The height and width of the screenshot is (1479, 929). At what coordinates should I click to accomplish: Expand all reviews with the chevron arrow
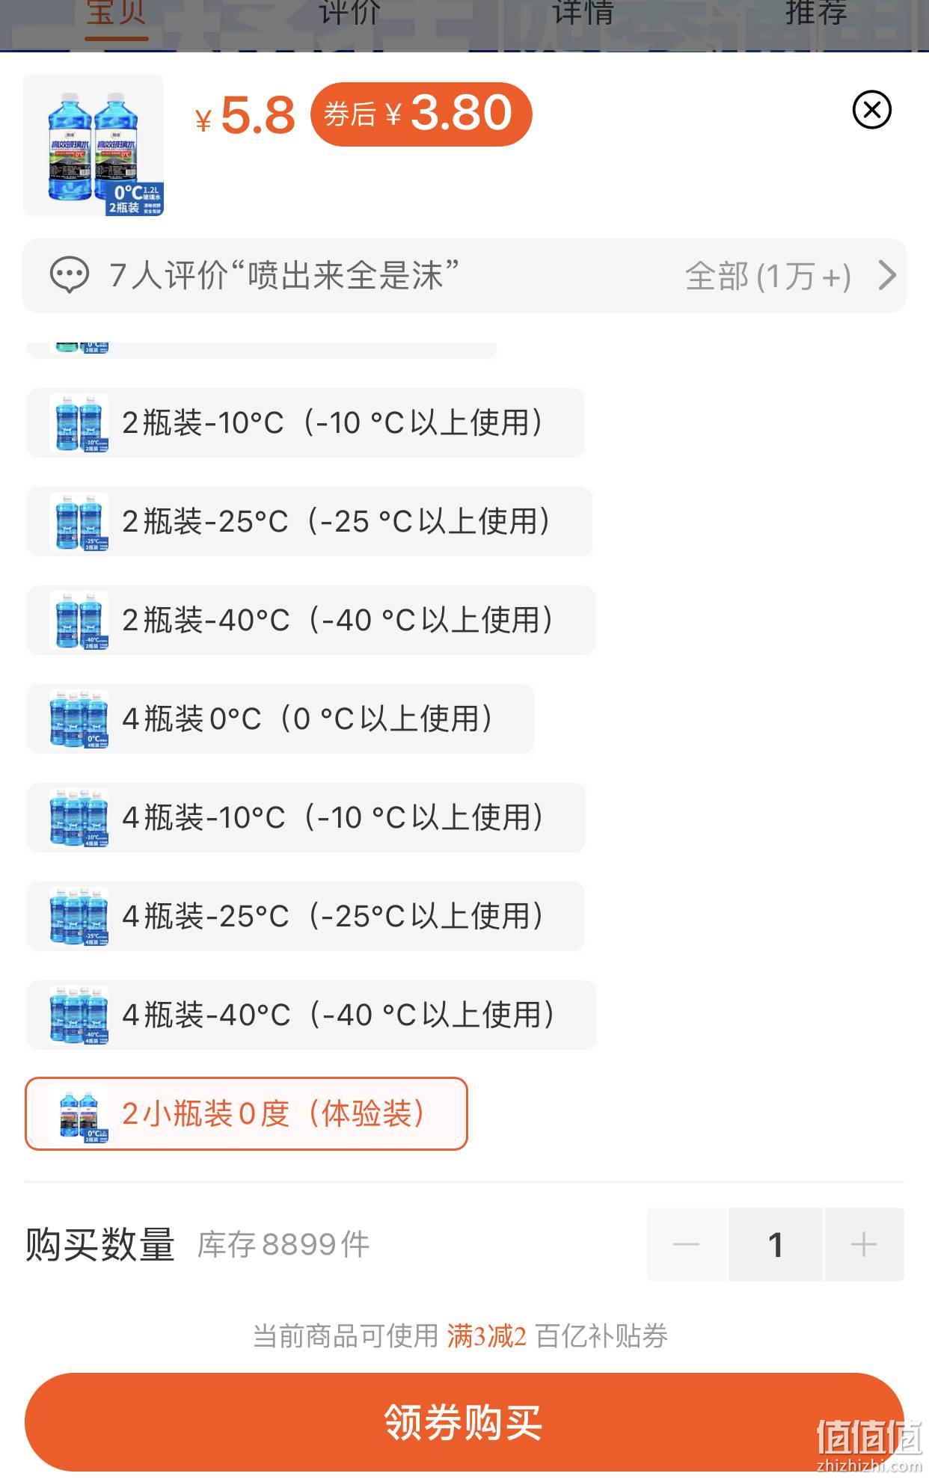(x=887, y=275)
